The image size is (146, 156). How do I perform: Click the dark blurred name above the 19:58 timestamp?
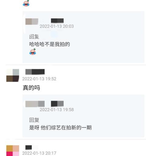[57, 104]
